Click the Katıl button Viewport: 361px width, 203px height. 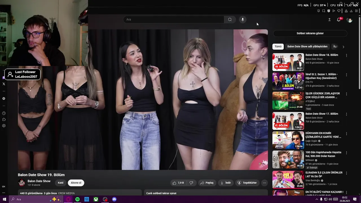pos(61,183)
